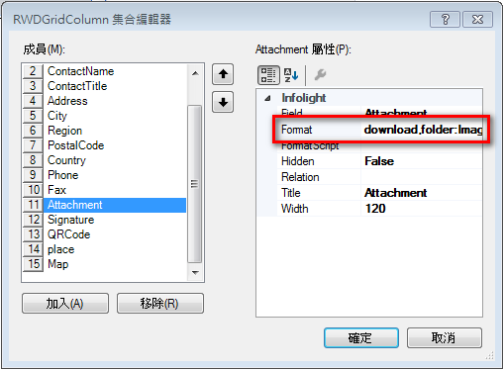Edit the Hidden property value False
The width and height of the screenshot is (504, 370).
coord(422,161)
